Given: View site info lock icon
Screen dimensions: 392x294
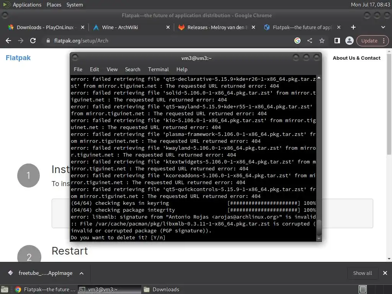Looking at the screenshot, I should pyautogui.click(x=48, y=41).
